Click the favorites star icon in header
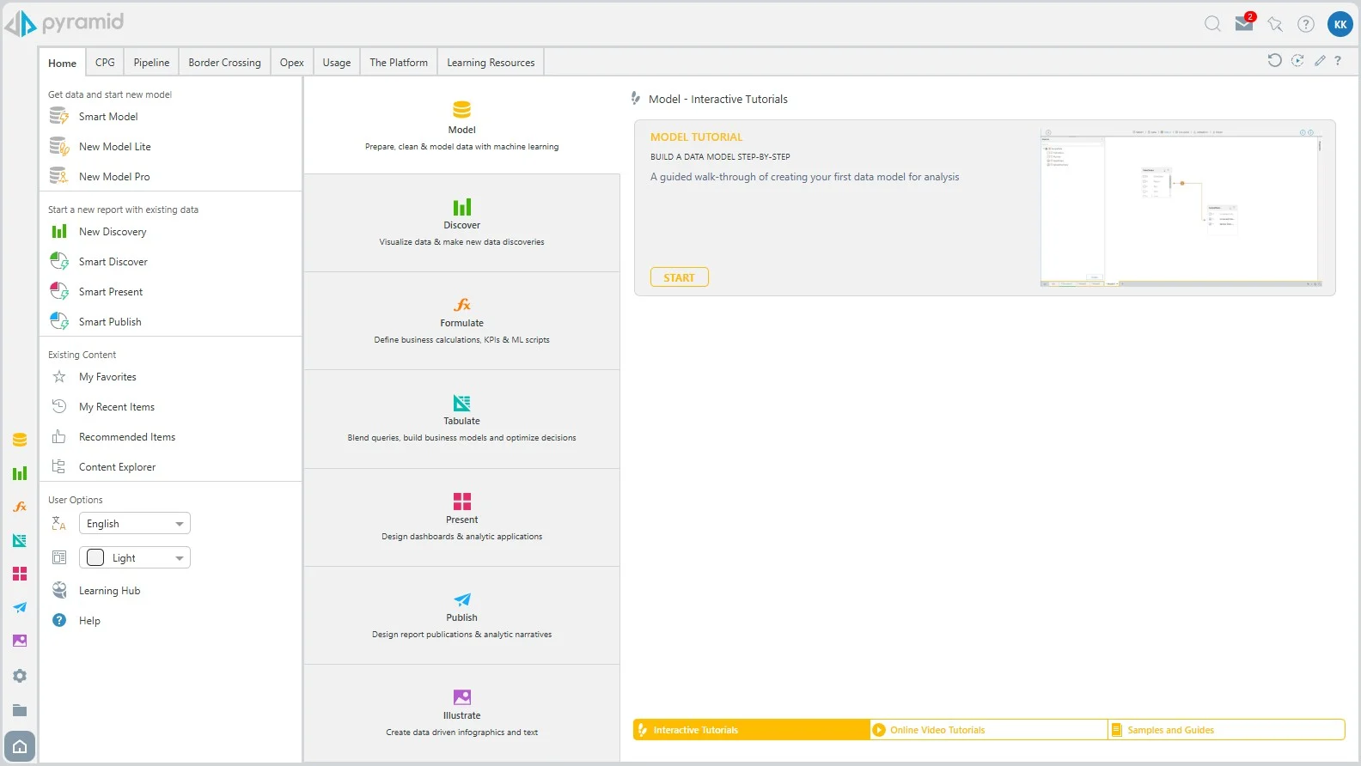1361x766 pixels. [x=1275, y=24]
